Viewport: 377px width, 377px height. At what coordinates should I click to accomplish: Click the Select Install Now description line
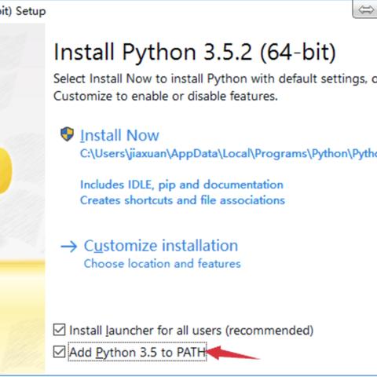(x=215, y=79)
